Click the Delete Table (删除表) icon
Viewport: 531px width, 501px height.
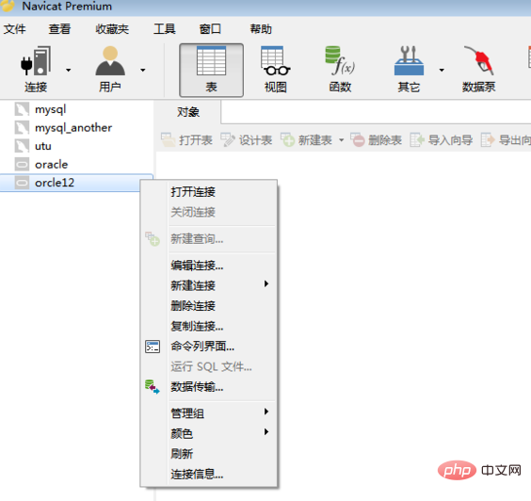(x=358, y=139)
